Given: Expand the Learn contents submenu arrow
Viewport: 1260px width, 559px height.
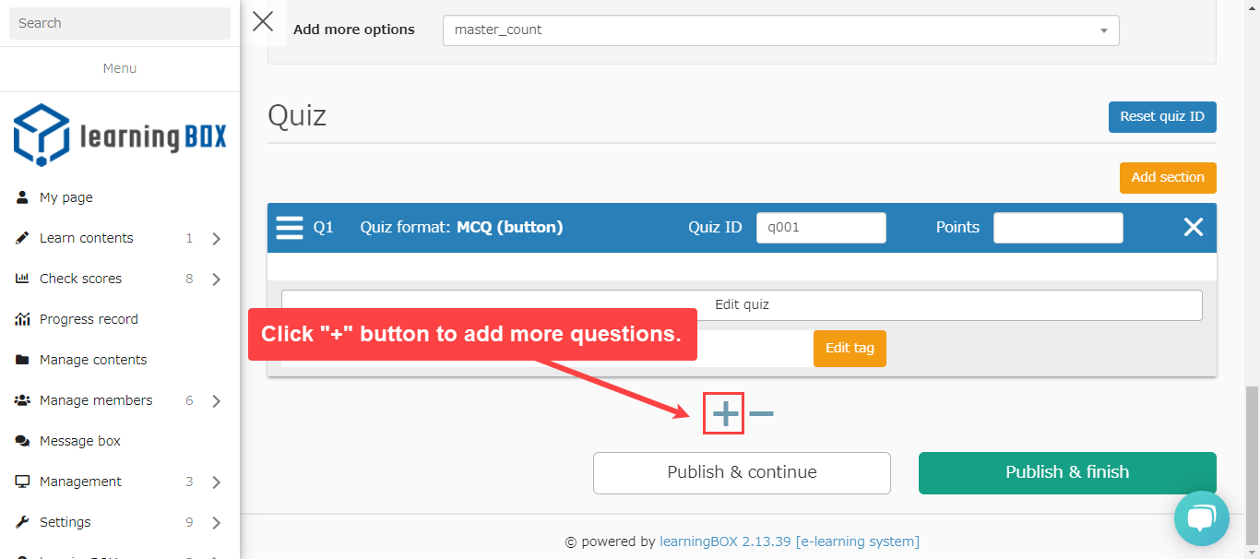Looking at the screenshot, I should 217,239.
